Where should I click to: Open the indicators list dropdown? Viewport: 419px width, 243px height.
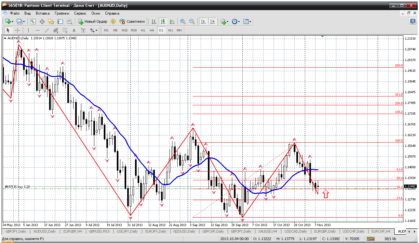click(227, 21)
